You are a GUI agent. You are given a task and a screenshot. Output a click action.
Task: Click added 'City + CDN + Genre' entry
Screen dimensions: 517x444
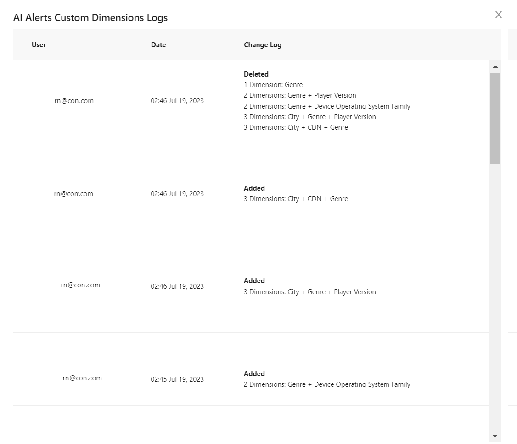[x=296, y=199]
